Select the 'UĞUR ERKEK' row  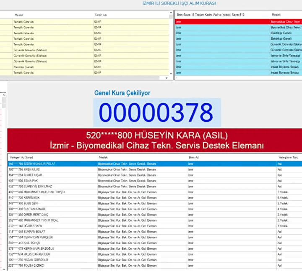pos(155,226)
